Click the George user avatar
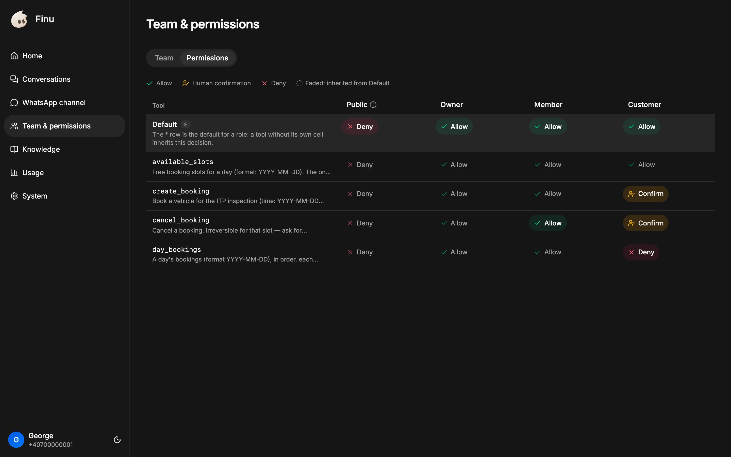Viewport: 731px width, 457px height. [x=16, y=440]
